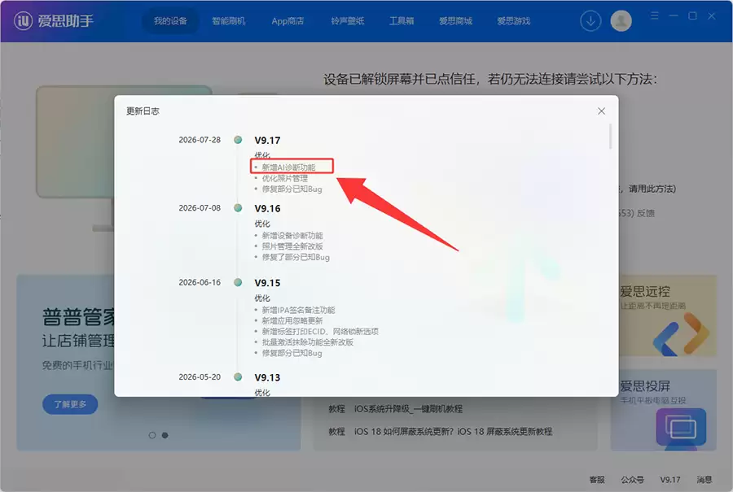The image size is (733, 492).
Task: Click the 修复了部分已知Bug entry
Action: (296, 257)
